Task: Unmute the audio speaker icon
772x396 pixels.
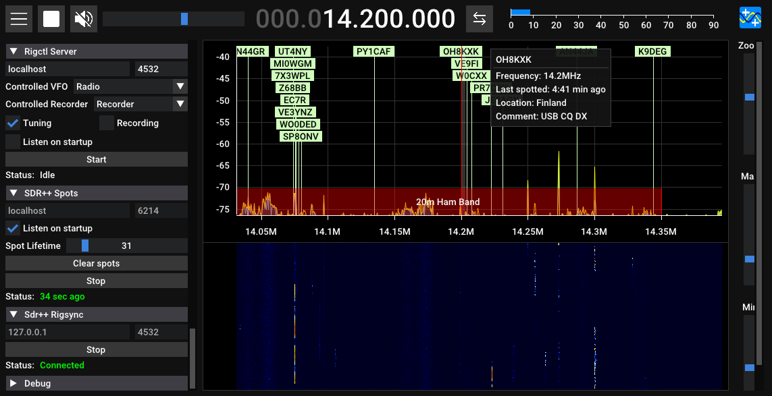Action: 84,19
